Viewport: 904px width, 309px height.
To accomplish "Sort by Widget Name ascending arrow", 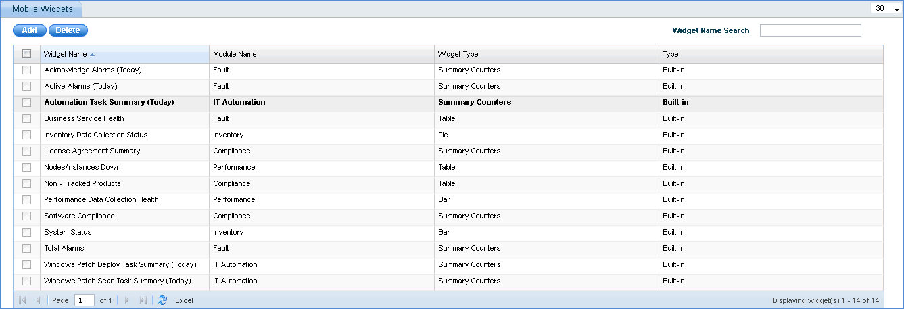I will click(92, 54).
